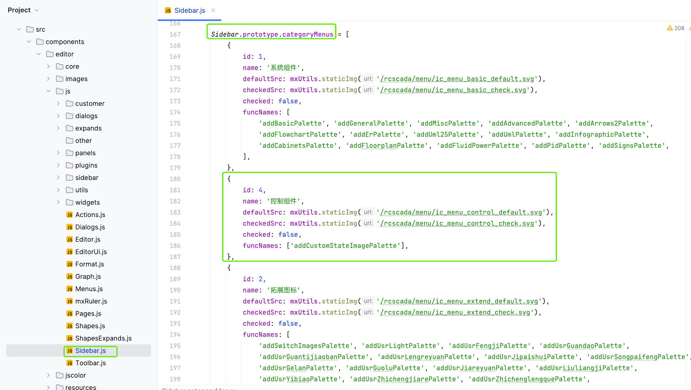Select the components folder icon
This screenshot has width=691, height=390.
click(x=40, y=42)
